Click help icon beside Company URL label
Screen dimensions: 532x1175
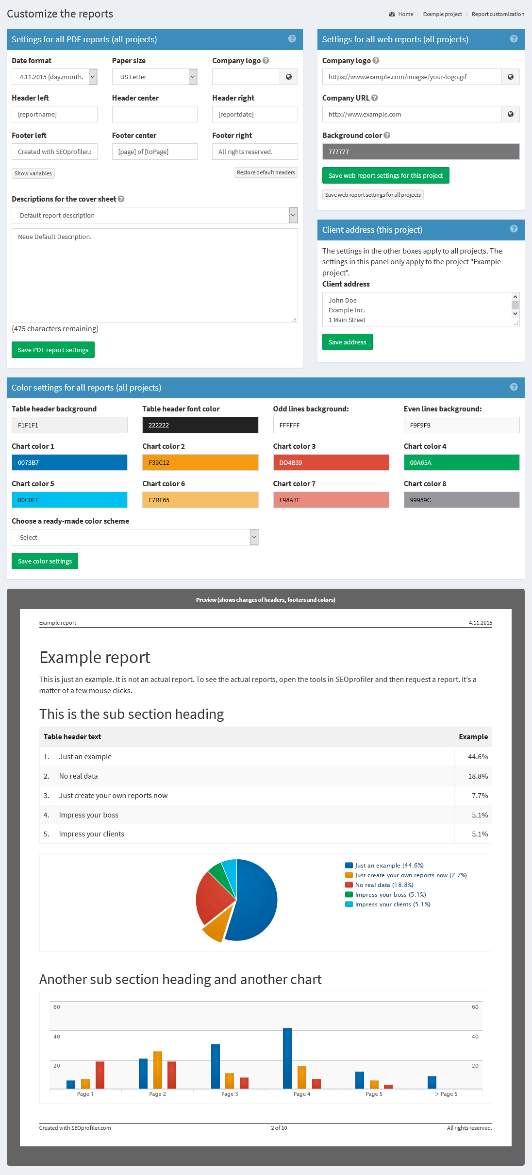pyautogui.click(x=374, y=98)
